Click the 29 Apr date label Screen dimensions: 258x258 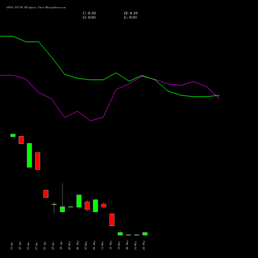(53, 246)
